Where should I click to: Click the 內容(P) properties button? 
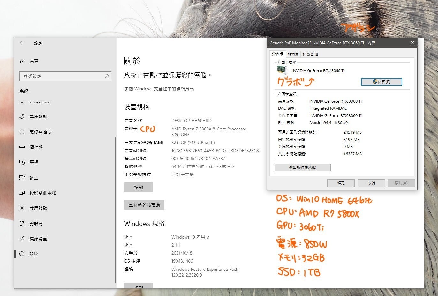click(x=381, y=82)
